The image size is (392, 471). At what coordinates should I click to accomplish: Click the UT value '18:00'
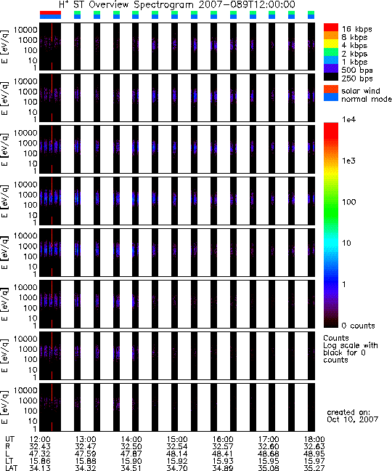click(314, 440)
